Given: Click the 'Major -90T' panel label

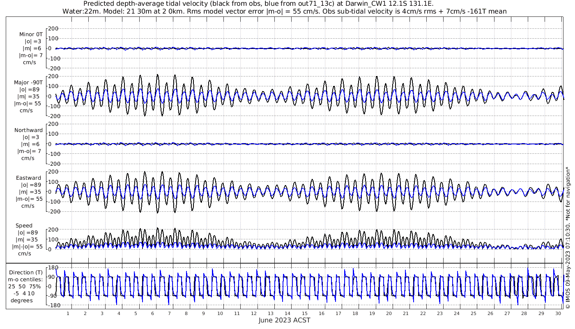Looking at the screenshot, I should pos(28,82).
